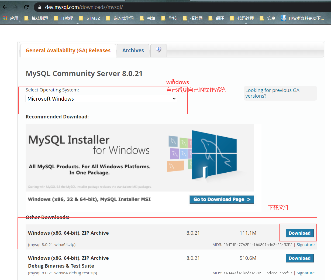331x280 pixels.
Task: Click the 111.1M file size value
Action: click(x=248, y=233)
